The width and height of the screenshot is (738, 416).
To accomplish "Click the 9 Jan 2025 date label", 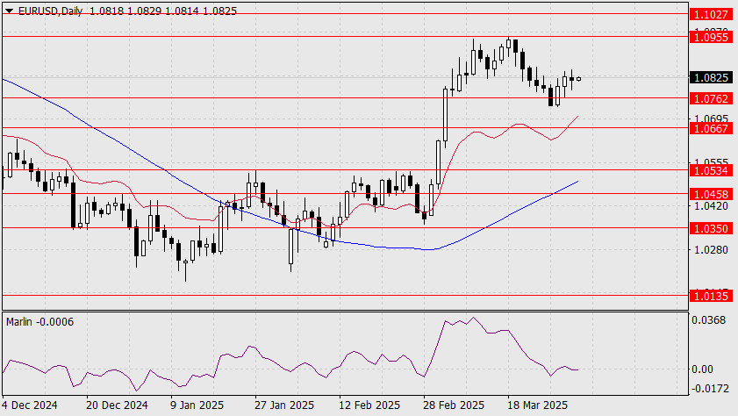I will coord(197,405).
